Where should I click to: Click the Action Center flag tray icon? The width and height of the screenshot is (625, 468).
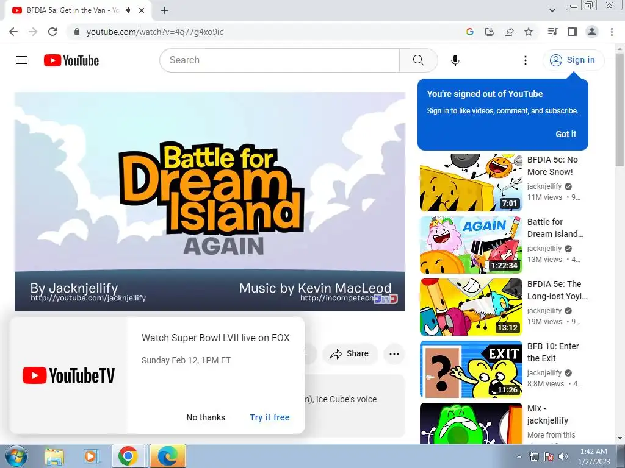(x=549, y=456)
